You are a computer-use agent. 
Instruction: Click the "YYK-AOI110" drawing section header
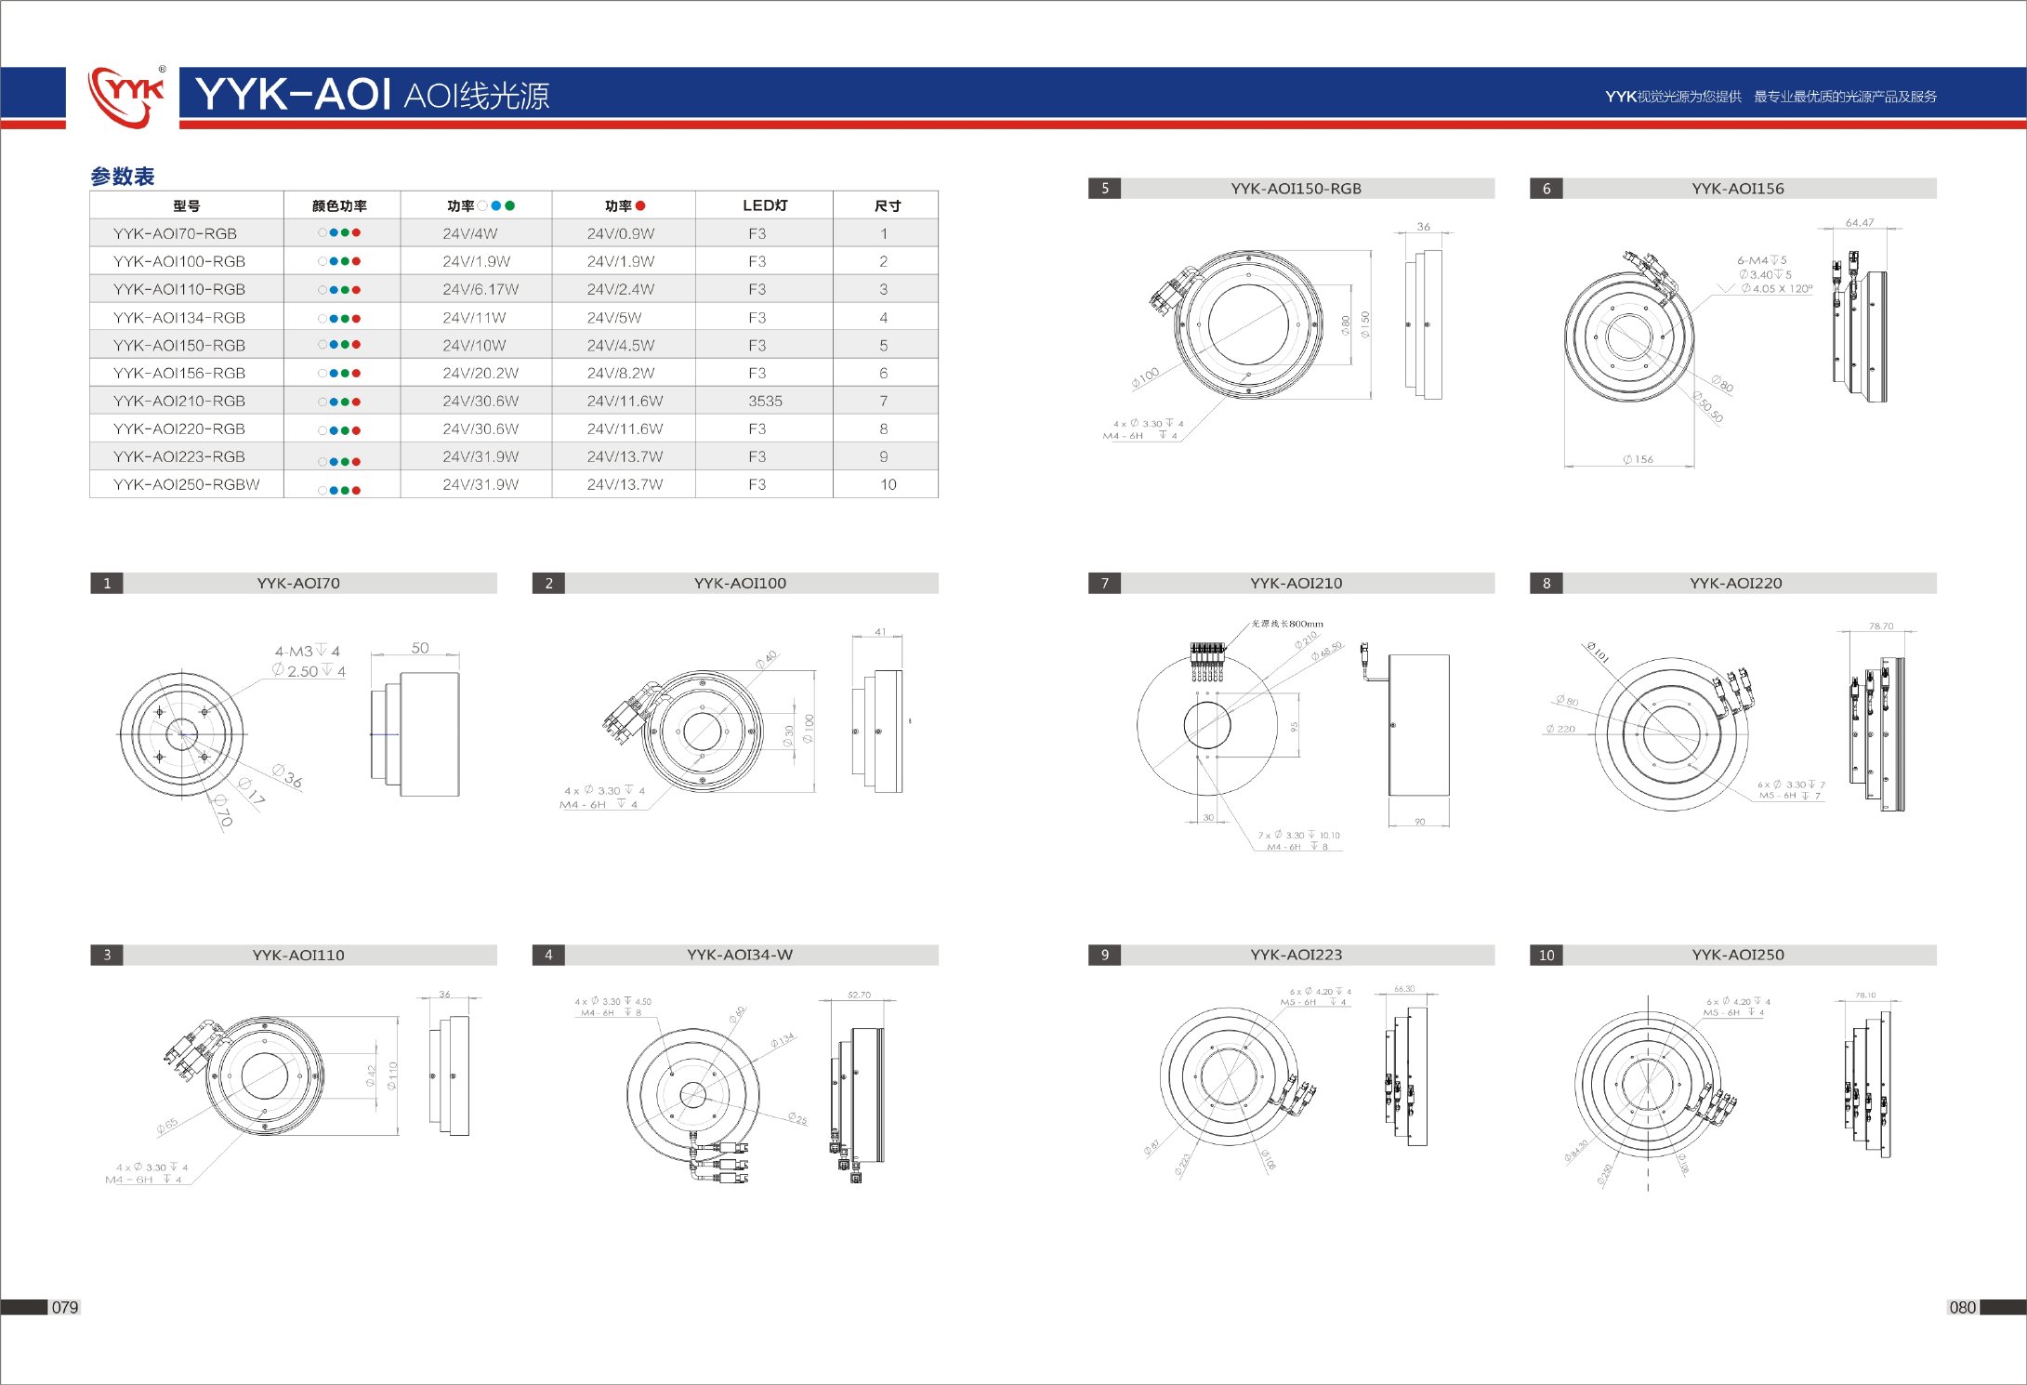tap(294, 955)
